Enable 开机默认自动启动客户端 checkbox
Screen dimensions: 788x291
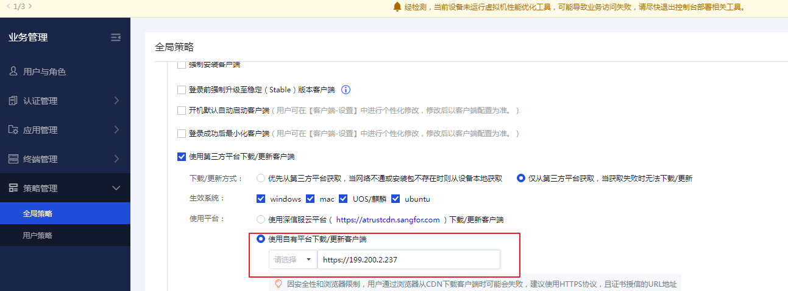coord(181,111)
